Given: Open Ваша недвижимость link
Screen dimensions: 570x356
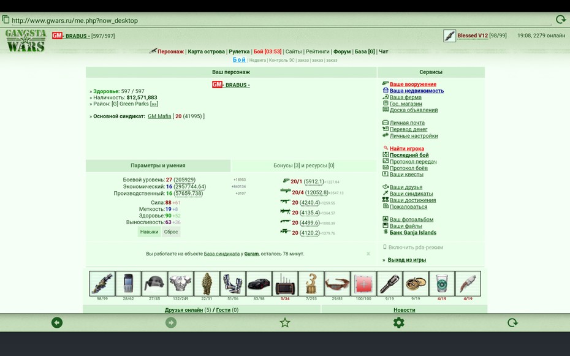Looking at the screenshot, I should (x=417, y=91).
